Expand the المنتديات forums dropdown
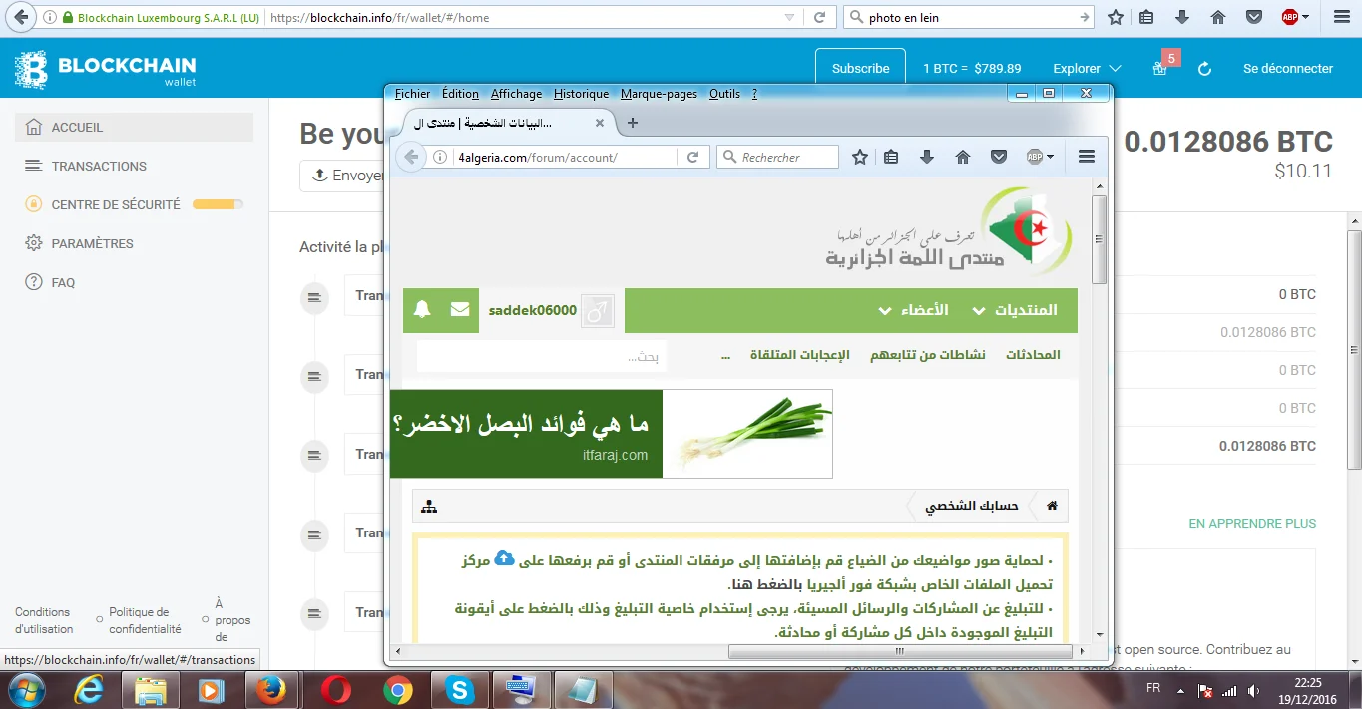 [x=1015, y=310]
